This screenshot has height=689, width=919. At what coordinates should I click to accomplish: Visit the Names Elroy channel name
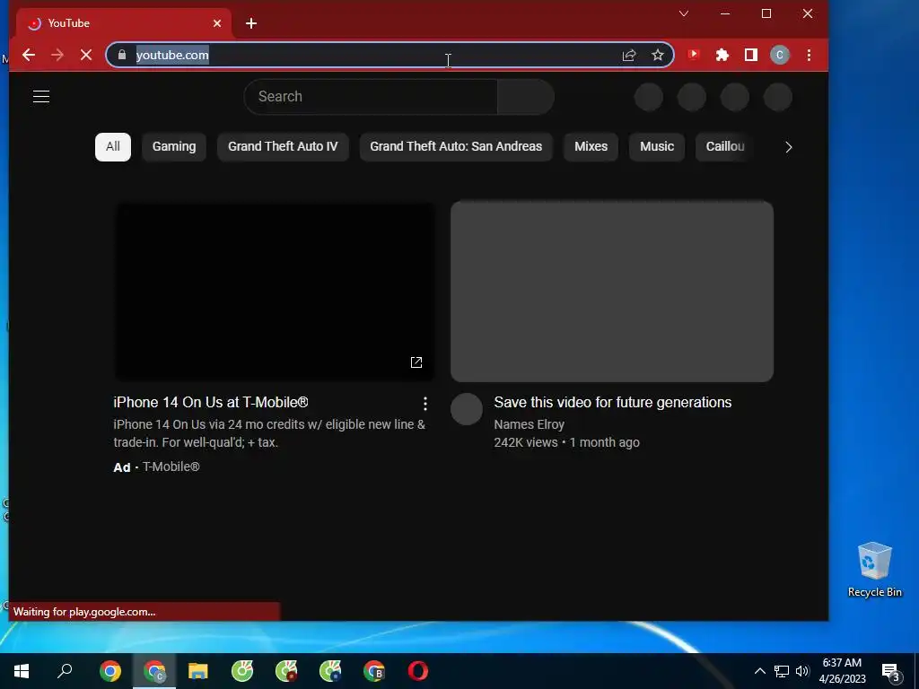(x=530, y=424)
